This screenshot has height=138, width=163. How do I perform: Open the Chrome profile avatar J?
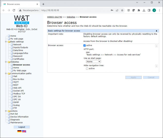pyautogui.click(x=154, y=10)
